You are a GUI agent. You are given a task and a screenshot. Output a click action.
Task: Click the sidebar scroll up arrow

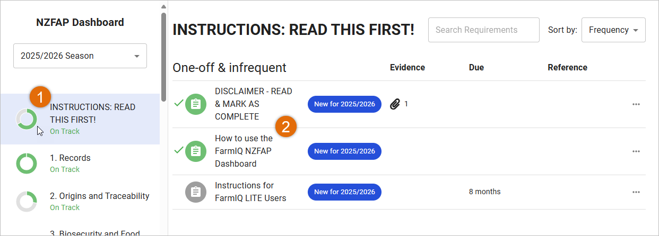pos(163,7)
